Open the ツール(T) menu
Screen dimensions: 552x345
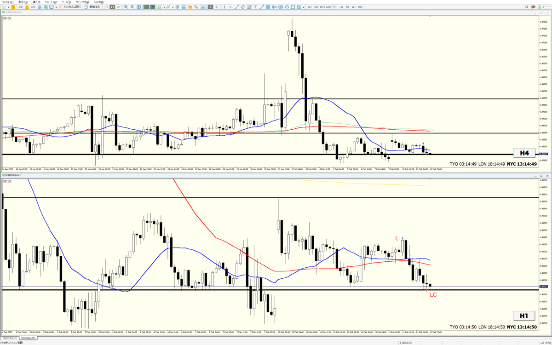[x=66, y=2]
